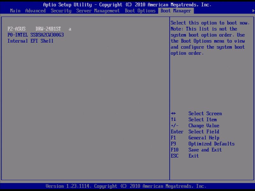Click the Aptio Setup Utility title bar
Screen dimensions: 255x191
click(127, 4)
